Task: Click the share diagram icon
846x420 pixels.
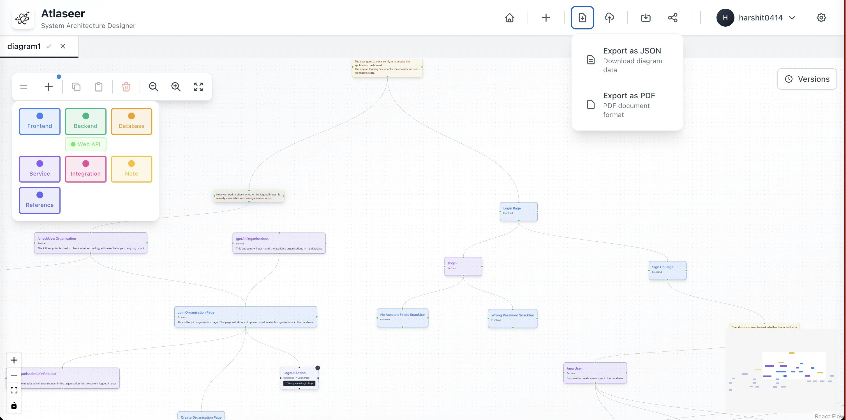Action: (x=672, y=18)
